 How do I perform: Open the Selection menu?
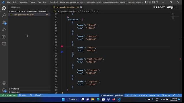click(x=24, y=2)
